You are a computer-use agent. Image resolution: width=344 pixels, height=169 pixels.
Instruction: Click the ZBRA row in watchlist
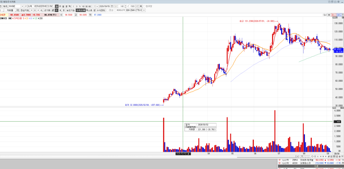pos(311,160)
